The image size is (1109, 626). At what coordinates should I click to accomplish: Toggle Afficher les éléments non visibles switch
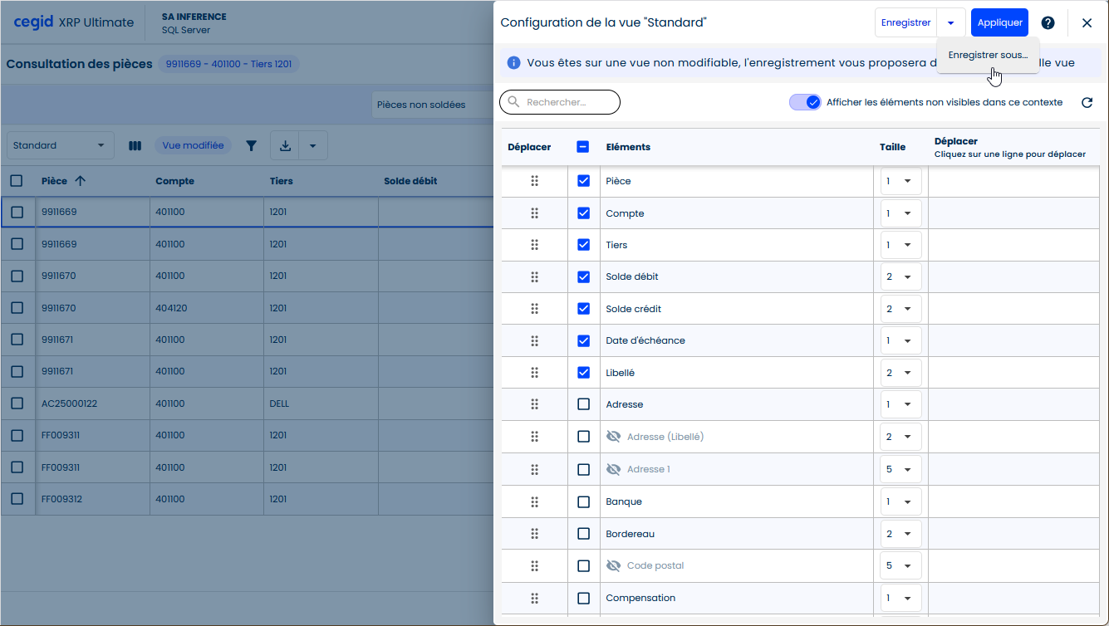(805, 103)
